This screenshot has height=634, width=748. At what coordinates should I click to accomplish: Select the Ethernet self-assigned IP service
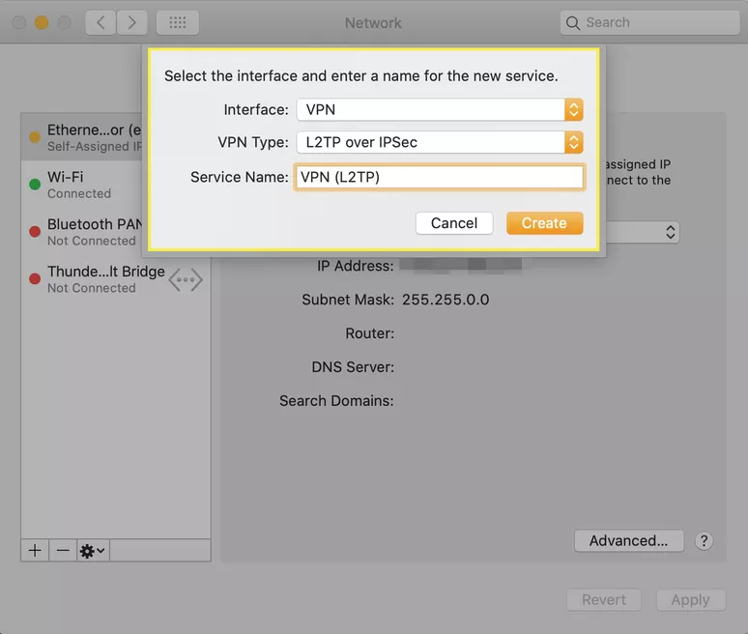(x=81, y=137)
